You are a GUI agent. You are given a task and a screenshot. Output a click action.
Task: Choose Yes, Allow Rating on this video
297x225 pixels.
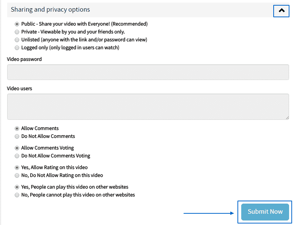(x=17, y=168)
